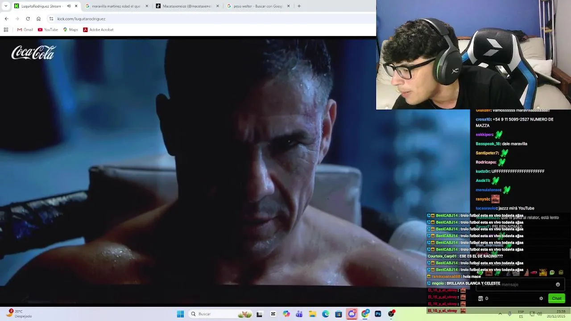This screenshot has width=571, height=321.
Task: Show hidden system tray icons
Action: click(500, 314)
